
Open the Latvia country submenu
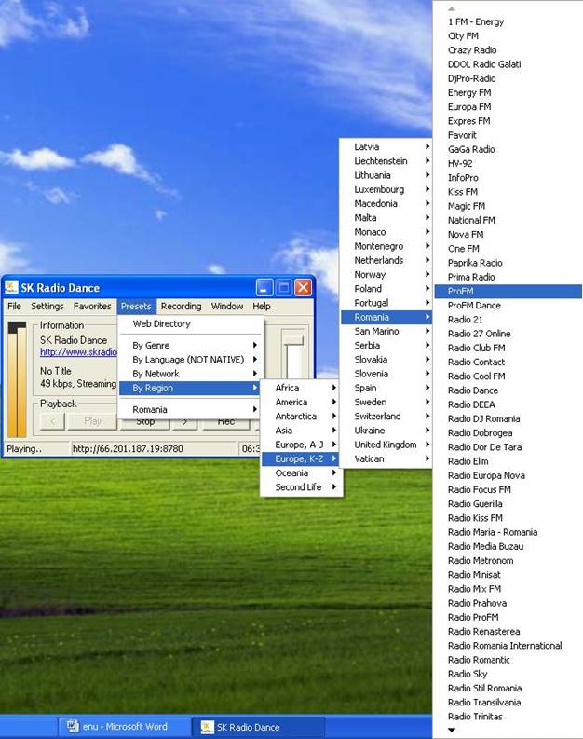(386, 147)
